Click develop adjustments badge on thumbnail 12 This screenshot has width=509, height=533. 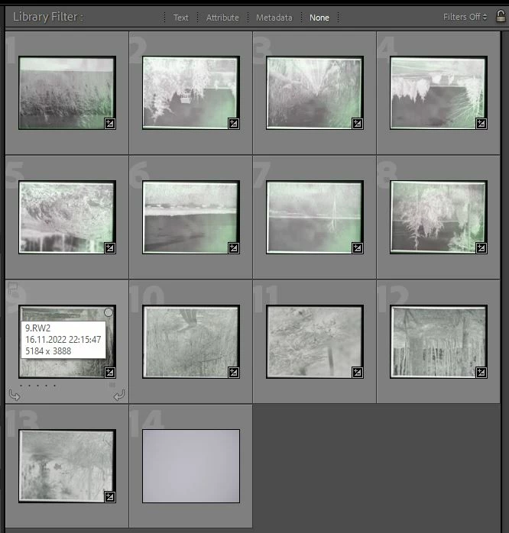481,372
